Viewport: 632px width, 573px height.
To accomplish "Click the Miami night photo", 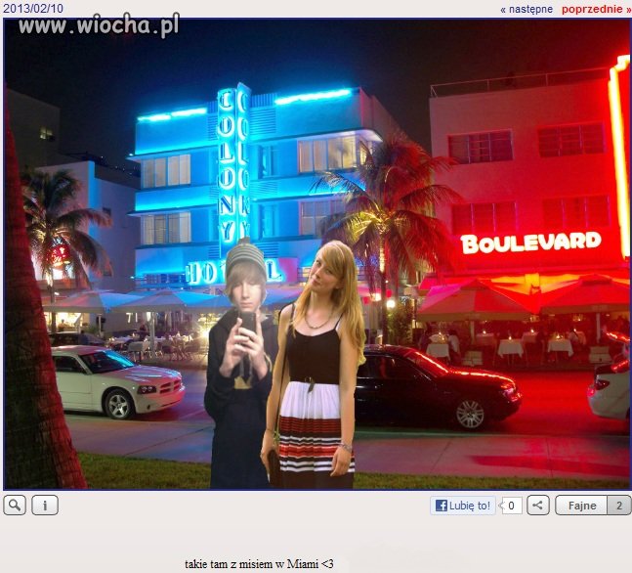I will point(316,254).
